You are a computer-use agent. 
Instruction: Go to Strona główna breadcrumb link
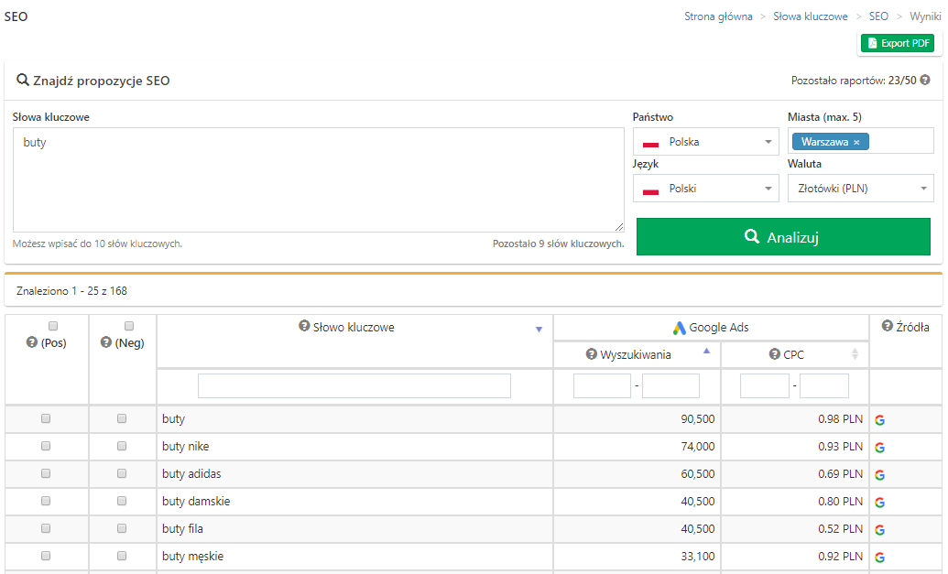pyautogui.click(x=718, y=16)
